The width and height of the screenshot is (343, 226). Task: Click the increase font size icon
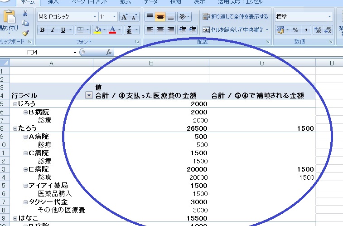[125, 17]
